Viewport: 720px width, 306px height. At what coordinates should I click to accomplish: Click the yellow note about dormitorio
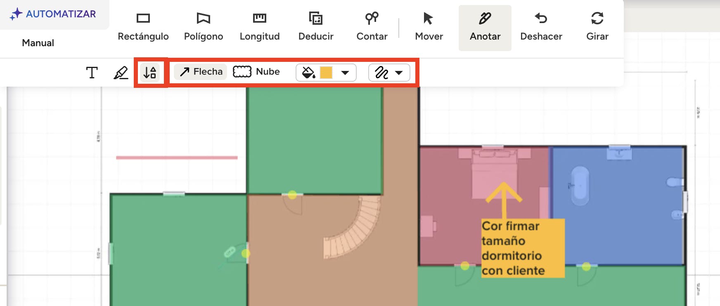pos(522,248)
